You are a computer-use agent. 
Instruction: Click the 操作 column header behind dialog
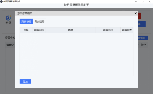[144, 45]
